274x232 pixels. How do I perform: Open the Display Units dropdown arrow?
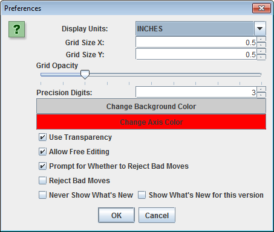[x=260, y=28]
